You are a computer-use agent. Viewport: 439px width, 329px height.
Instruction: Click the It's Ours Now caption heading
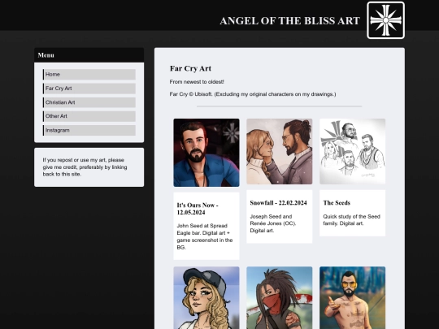pyautogui.click(x=198, y=209)
